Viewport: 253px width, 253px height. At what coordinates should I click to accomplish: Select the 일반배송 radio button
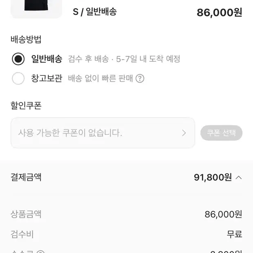pos(18,59)
